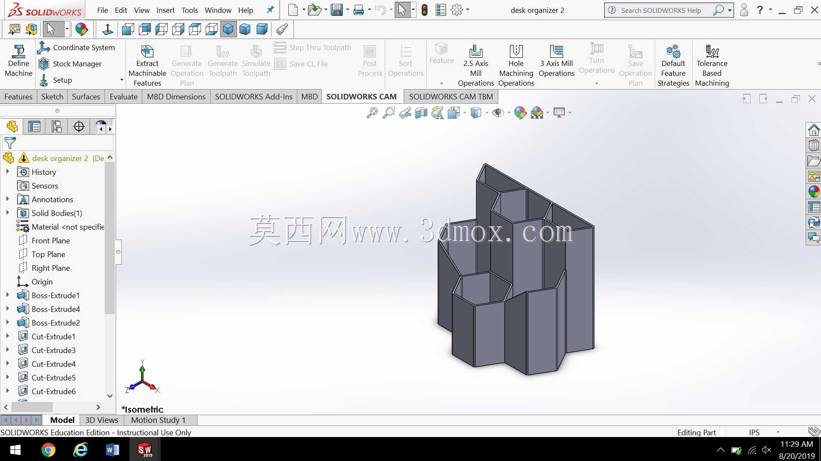Select the Isometric view cube icon
The height and width of the screenshot is (461, 821).
pos(228,29)
